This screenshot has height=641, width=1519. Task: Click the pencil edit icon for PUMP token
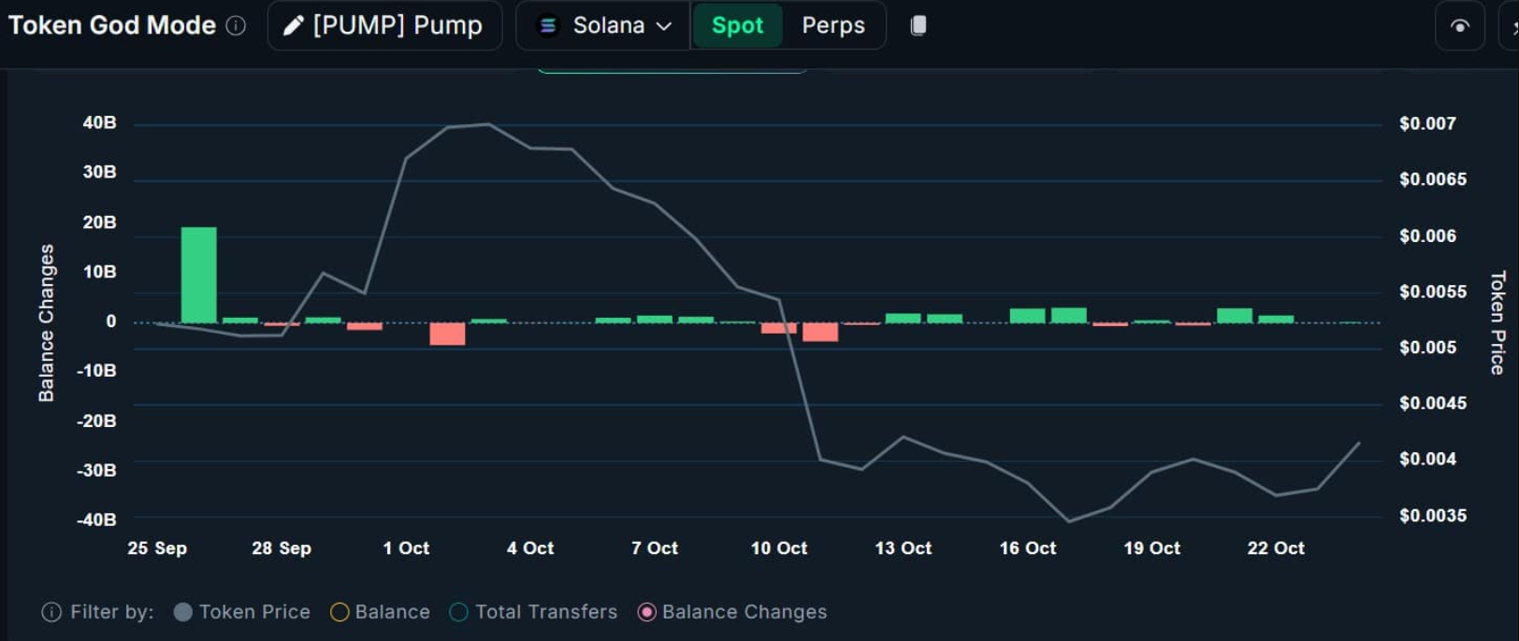pyautogui.click(x=293, y=26)
